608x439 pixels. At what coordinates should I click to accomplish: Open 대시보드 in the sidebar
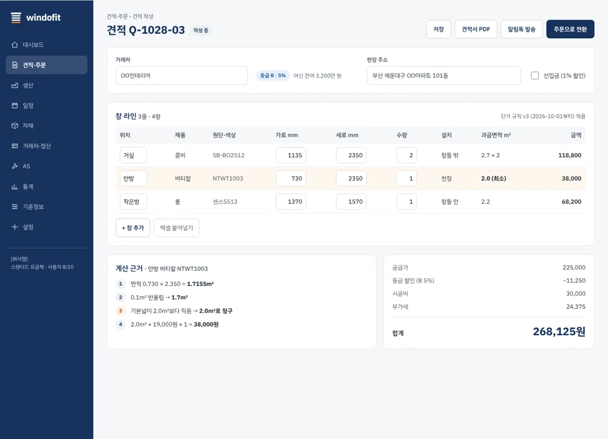(47, 45)
